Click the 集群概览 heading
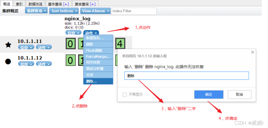 [x=10, y=11]
